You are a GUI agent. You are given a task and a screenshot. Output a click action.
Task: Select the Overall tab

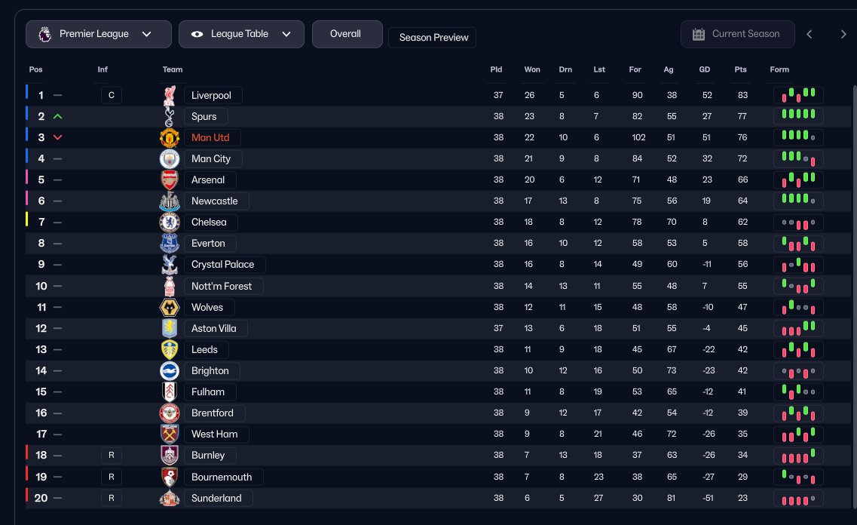347,34
